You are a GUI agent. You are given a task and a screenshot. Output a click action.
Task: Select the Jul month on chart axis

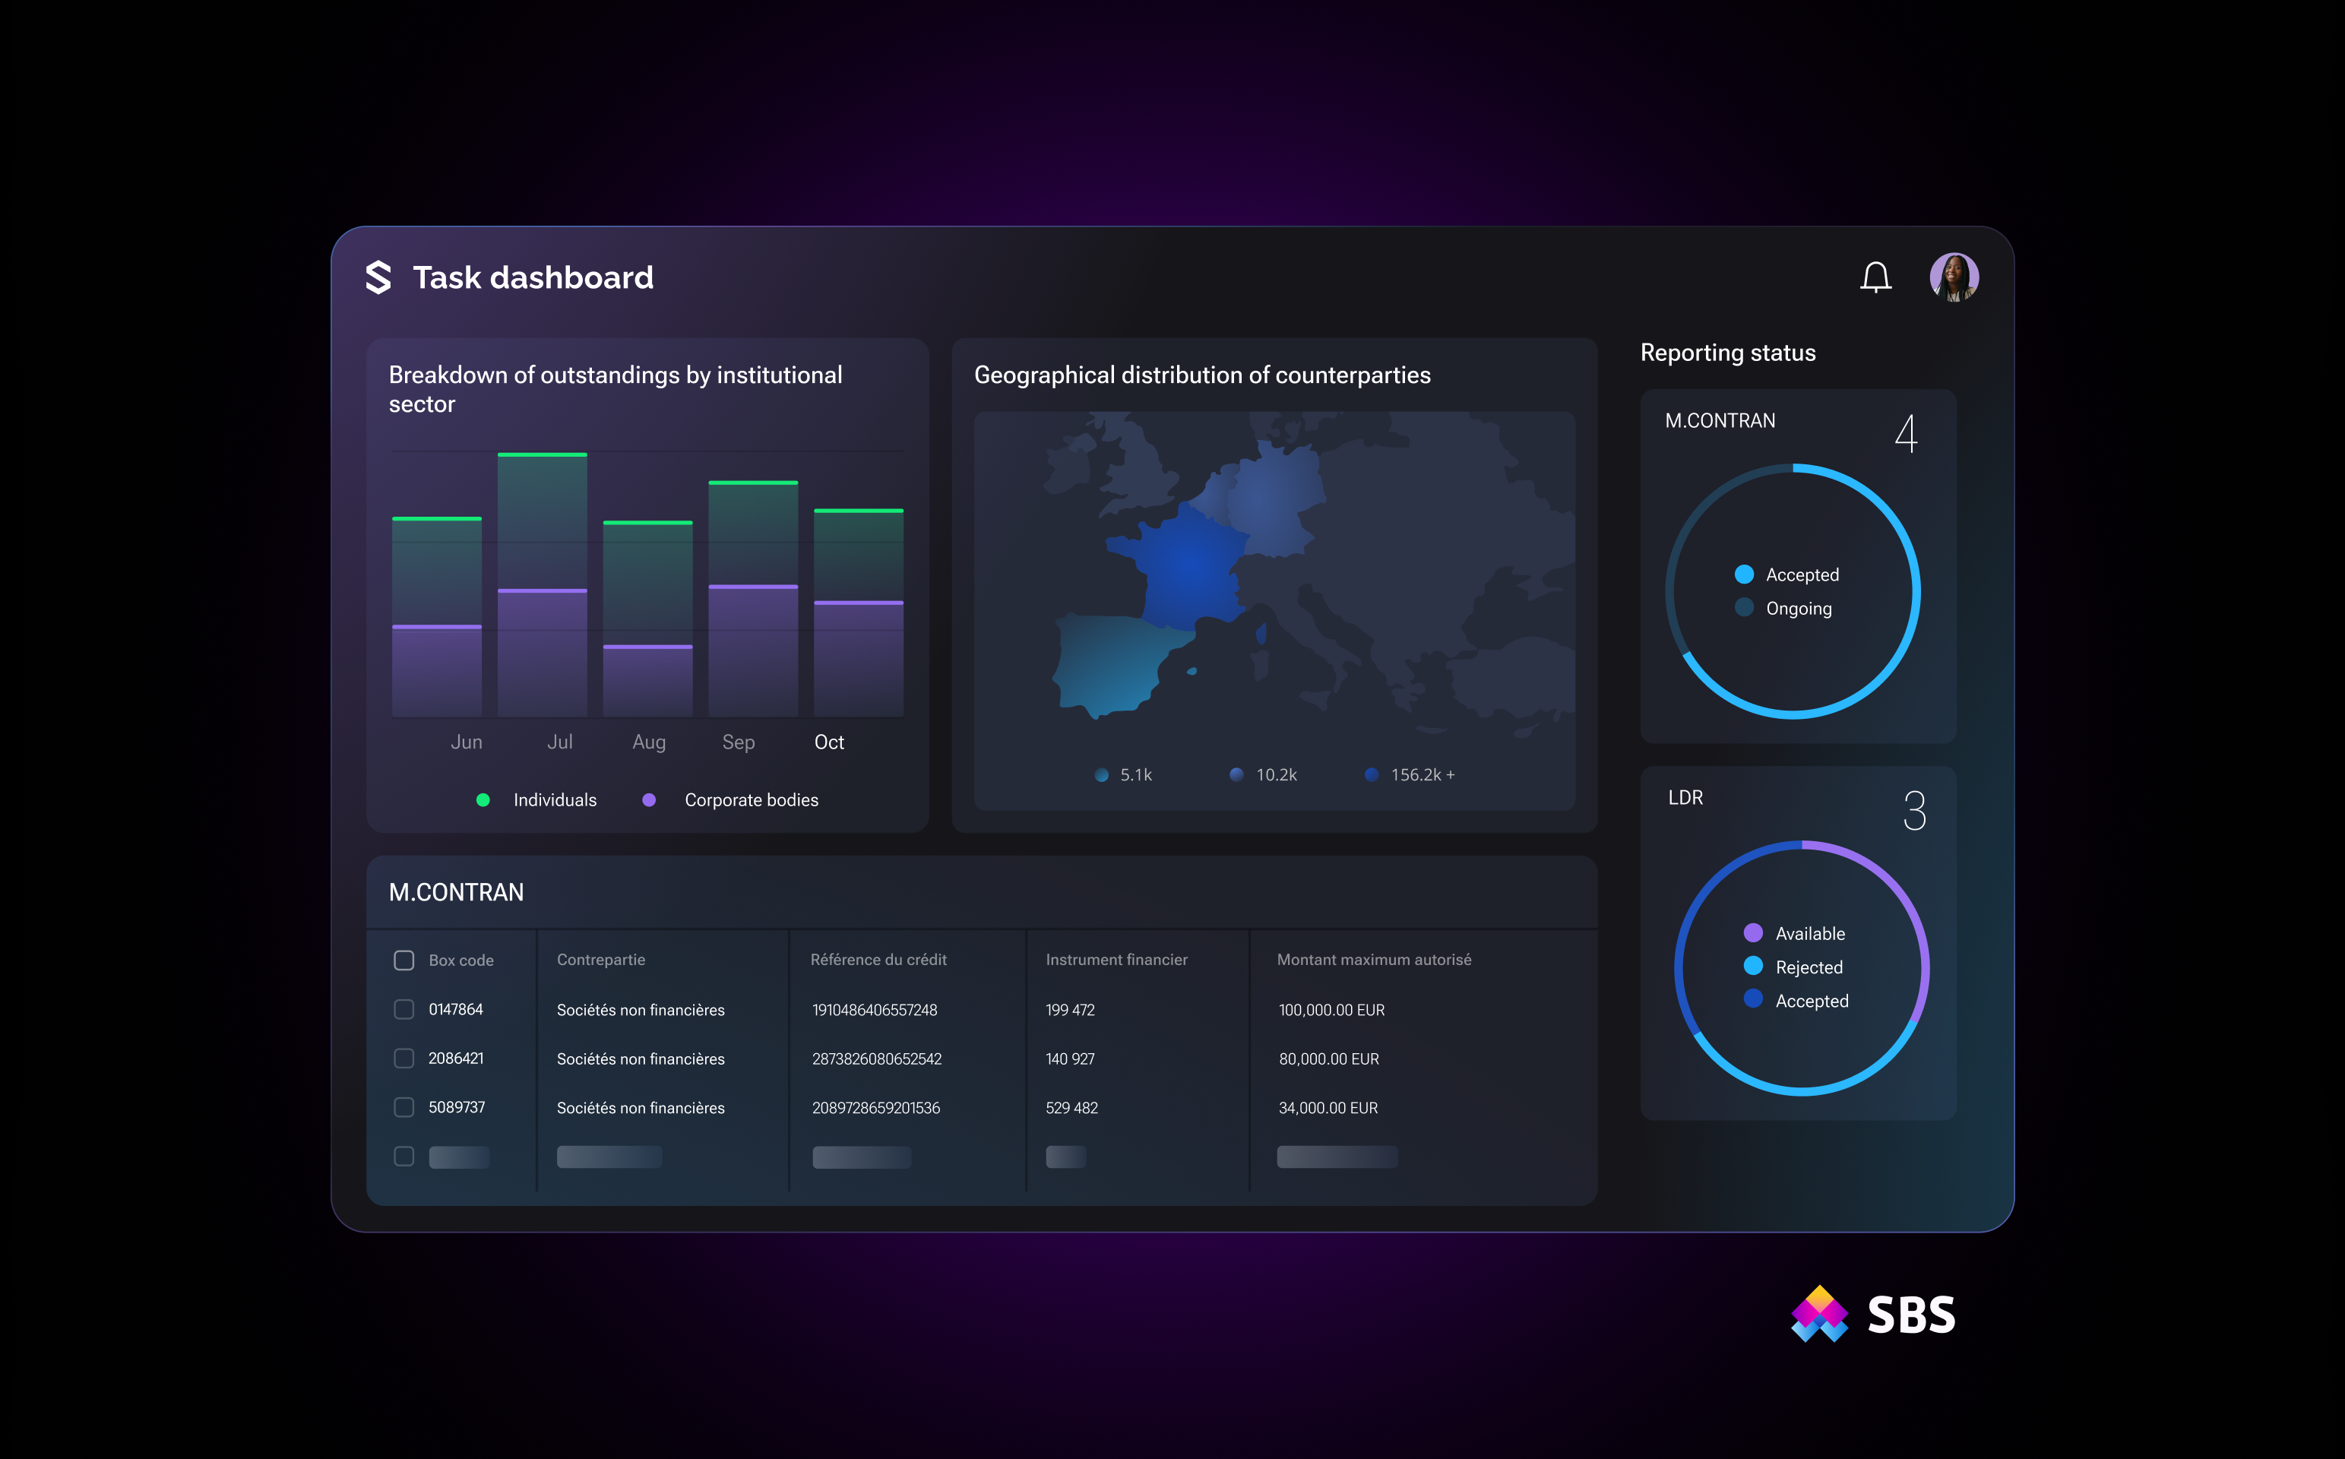559,742
